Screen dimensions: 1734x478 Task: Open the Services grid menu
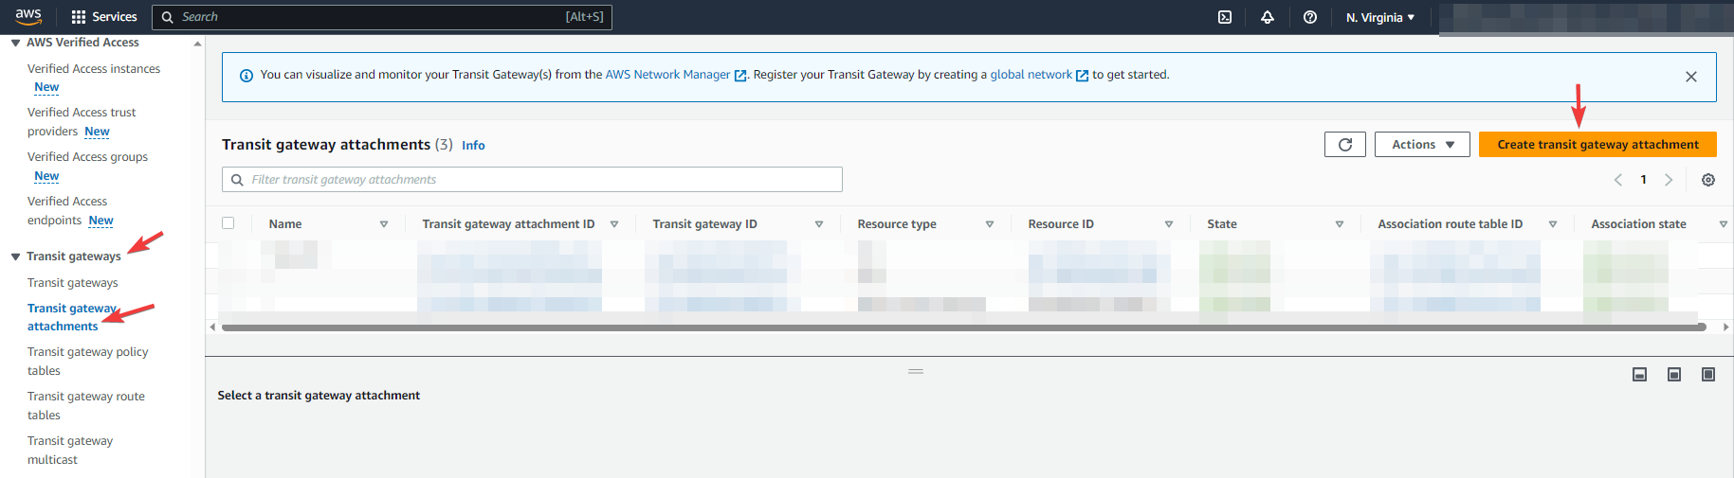click(x=79, y=17)
